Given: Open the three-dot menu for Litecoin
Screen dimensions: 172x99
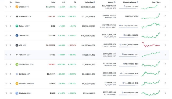Looking at the screenshot, I should 165,35.
